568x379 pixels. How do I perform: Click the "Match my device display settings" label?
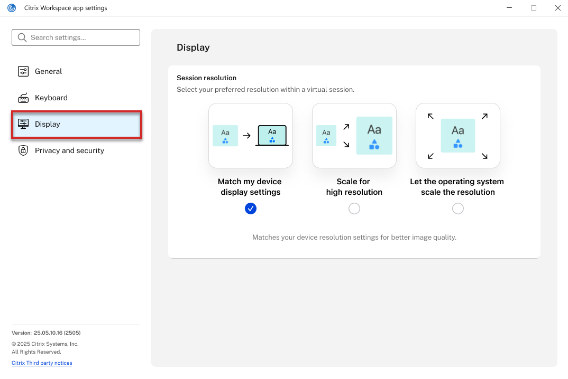[x=250, y=187]
